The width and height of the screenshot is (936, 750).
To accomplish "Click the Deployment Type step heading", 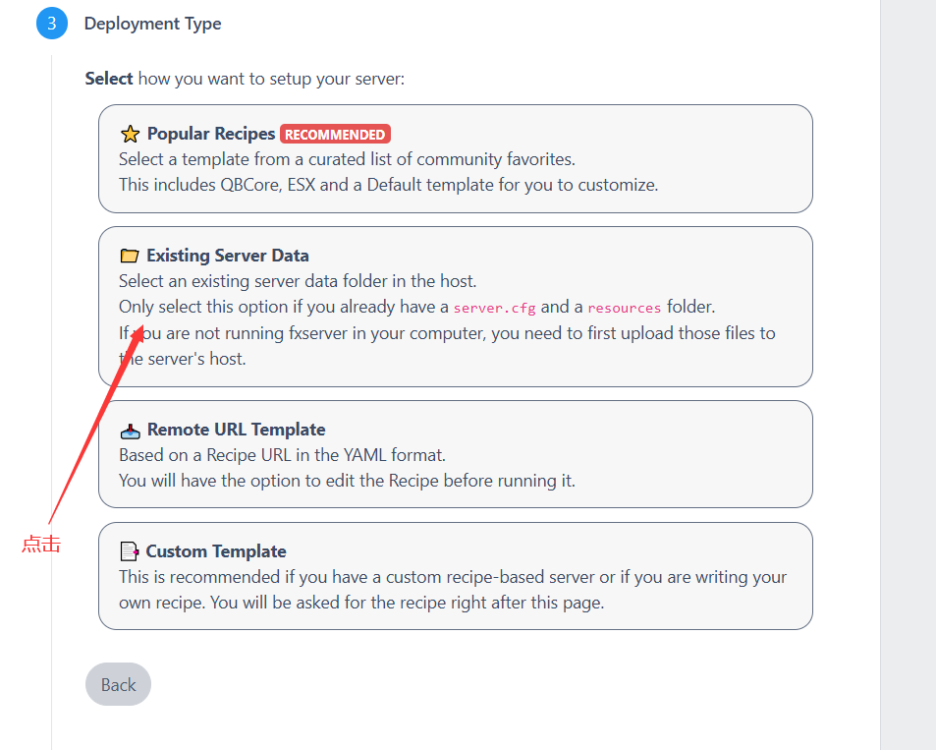I will click(x=152, y=24).
